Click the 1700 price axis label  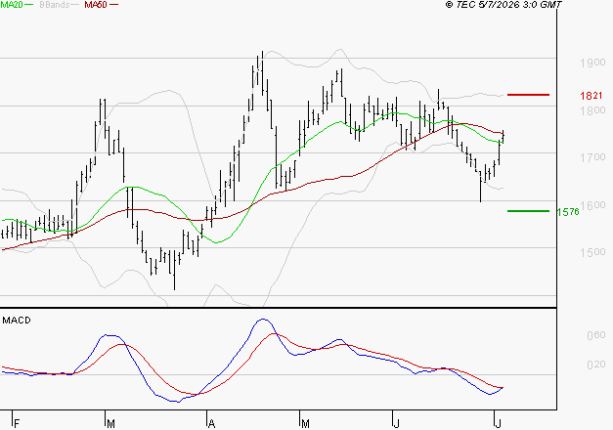[592, 157]
